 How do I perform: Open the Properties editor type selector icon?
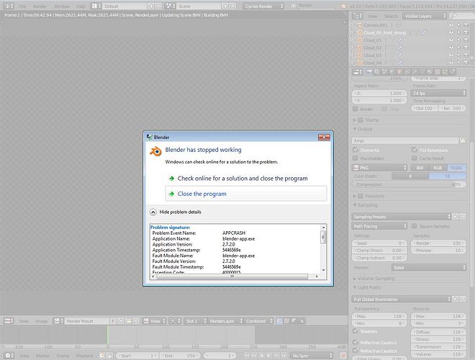[357, 72]
